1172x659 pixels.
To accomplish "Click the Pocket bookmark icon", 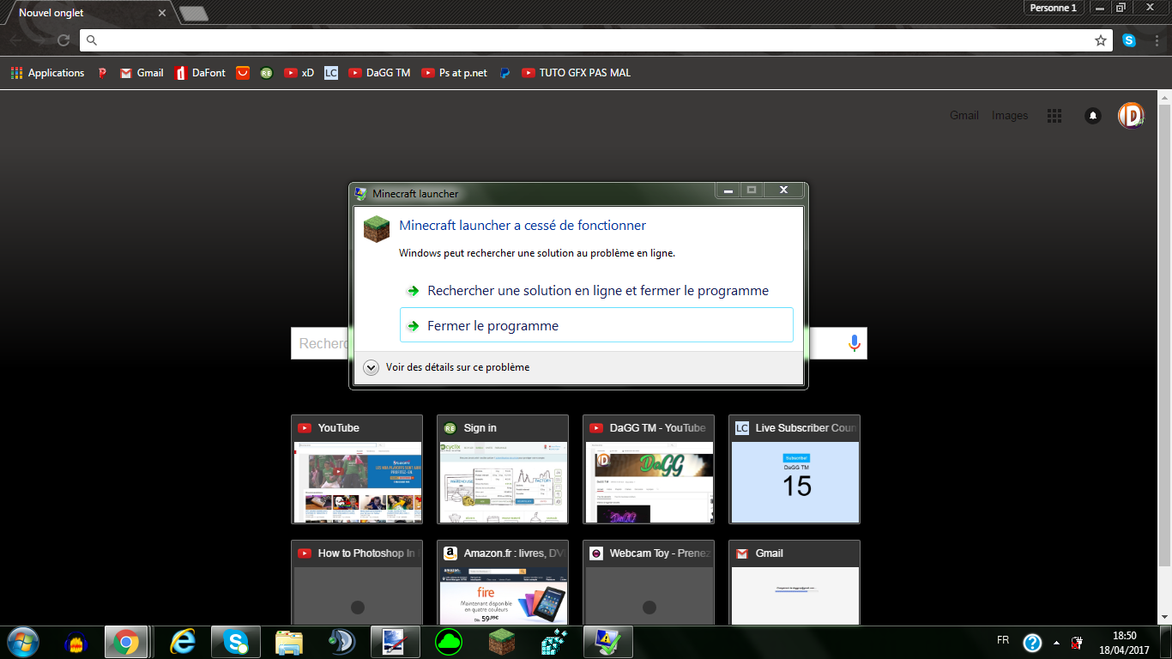I will tap(243, 73).
